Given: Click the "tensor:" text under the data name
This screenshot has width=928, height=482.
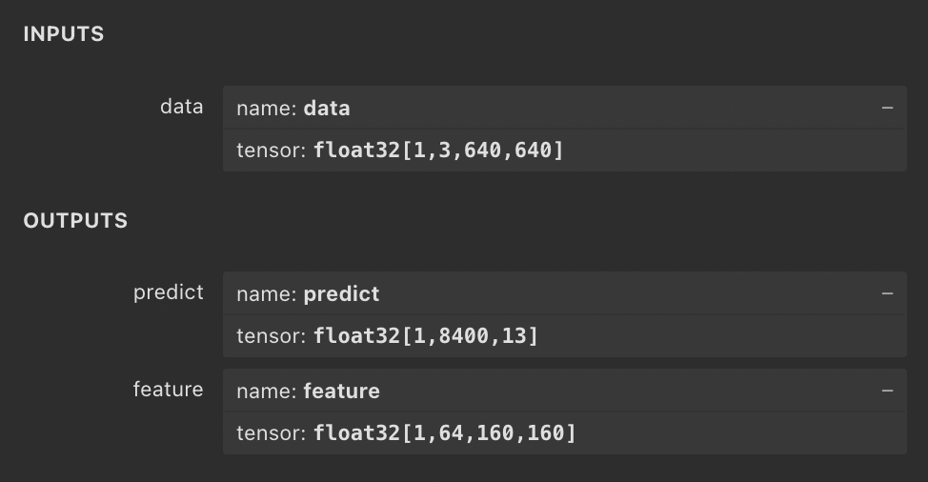Looking at the screenshot, I should coord(271,151).
